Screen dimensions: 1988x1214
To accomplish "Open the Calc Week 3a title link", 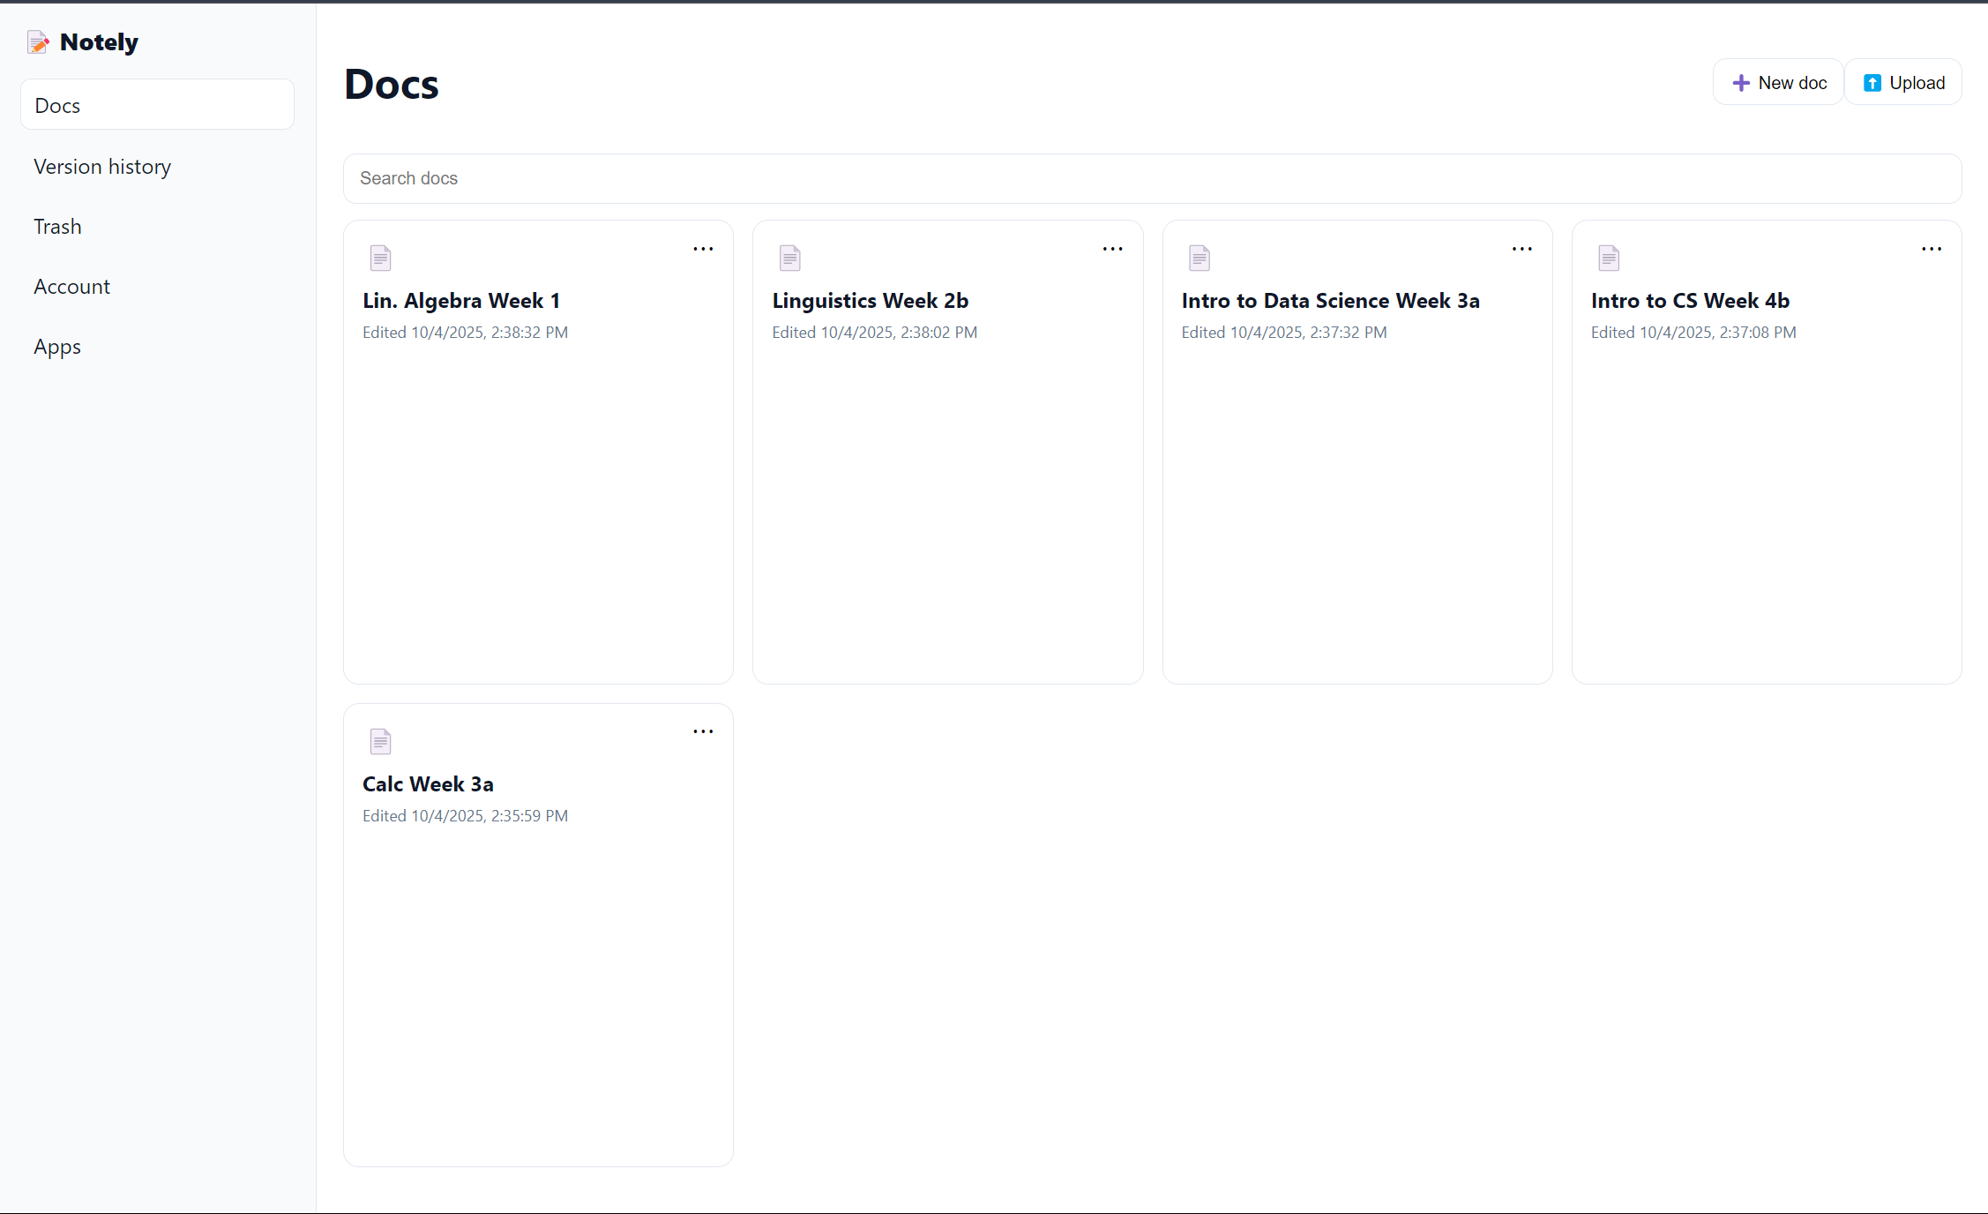I will [x=428, y=783].
